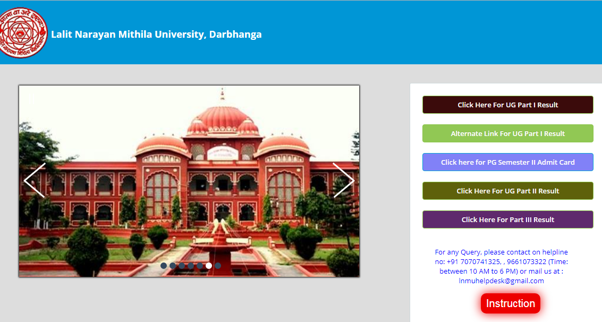The height and width of the screenshot is (322, 602).
Task: Click the LNMU university emblem logo
Action: (23, 32)
